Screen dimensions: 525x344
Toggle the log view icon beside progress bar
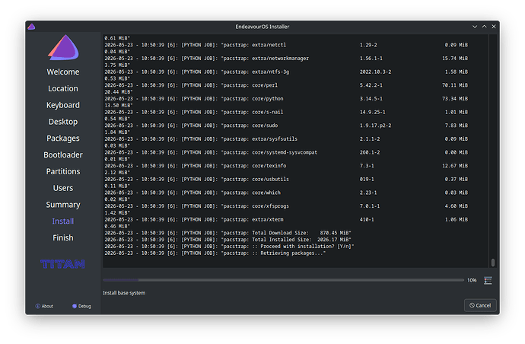pyautogui.click(x=488, y=280)
